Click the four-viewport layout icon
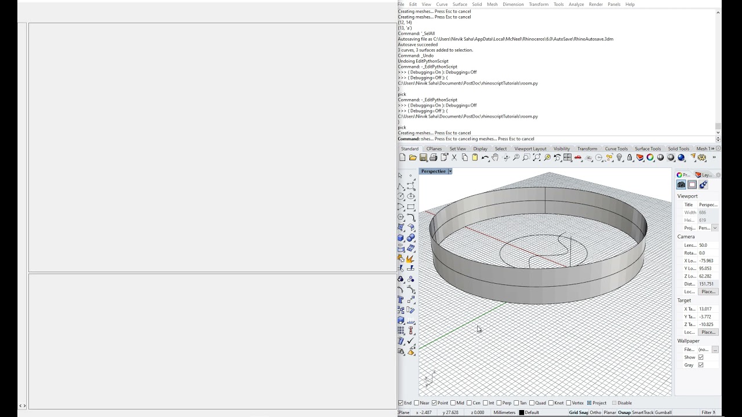Screen dimensions: 742x417 [x=568, y=158]
